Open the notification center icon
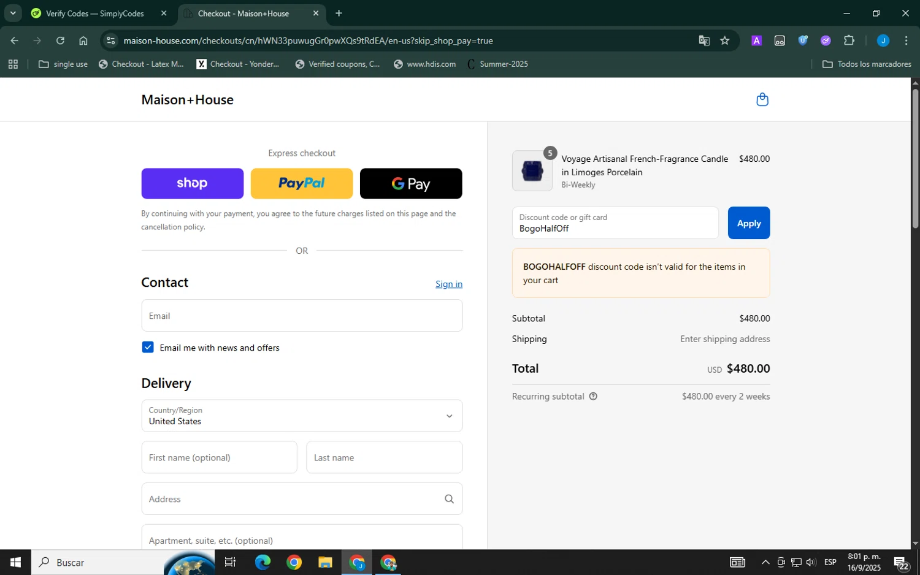The width and height of the screenshot is (920, 575). (x=901, y=563)
